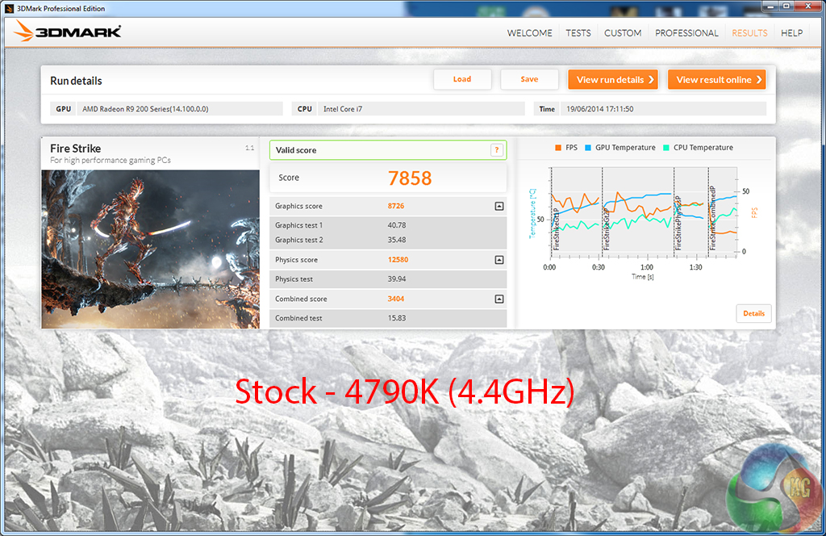This screenshot has width=826, height=536.
Task: Click the Time field 19/06/2014 17:11:50
Action: 663,108
